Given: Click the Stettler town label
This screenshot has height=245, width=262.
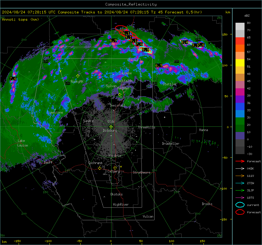Looking at the screenshot, I should [170, 84].
